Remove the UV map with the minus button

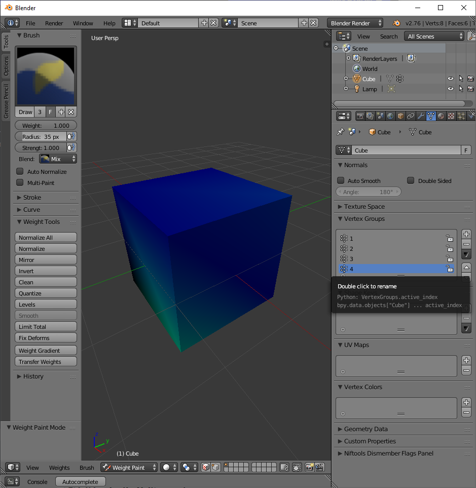click(466, 370)
